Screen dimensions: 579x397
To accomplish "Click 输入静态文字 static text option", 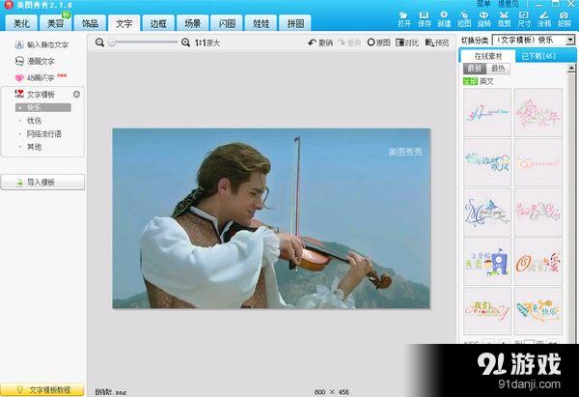I will pyautogui.click(x=41, y=44).
